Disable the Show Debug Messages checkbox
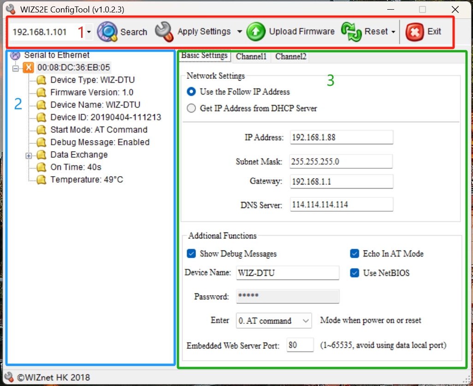 pos(191,254)
